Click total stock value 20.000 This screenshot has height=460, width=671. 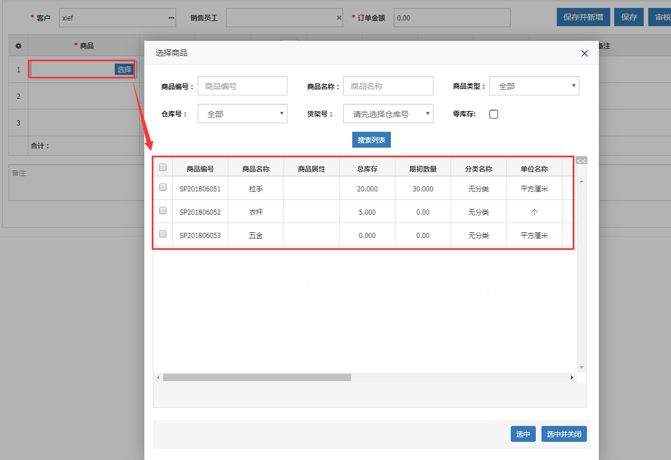click(367, 189)
